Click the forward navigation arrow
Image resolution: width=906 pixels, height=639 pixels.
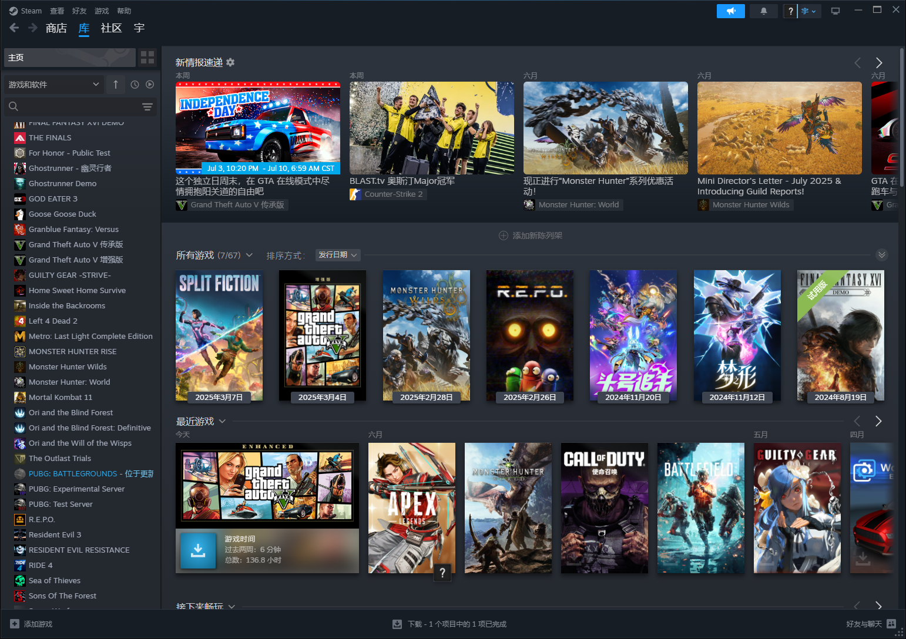[x=33, y=28]
